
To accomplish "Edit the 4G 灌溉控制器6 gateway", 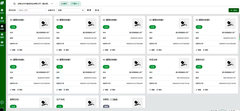I will pyautogui.click(x=13, y=90).
